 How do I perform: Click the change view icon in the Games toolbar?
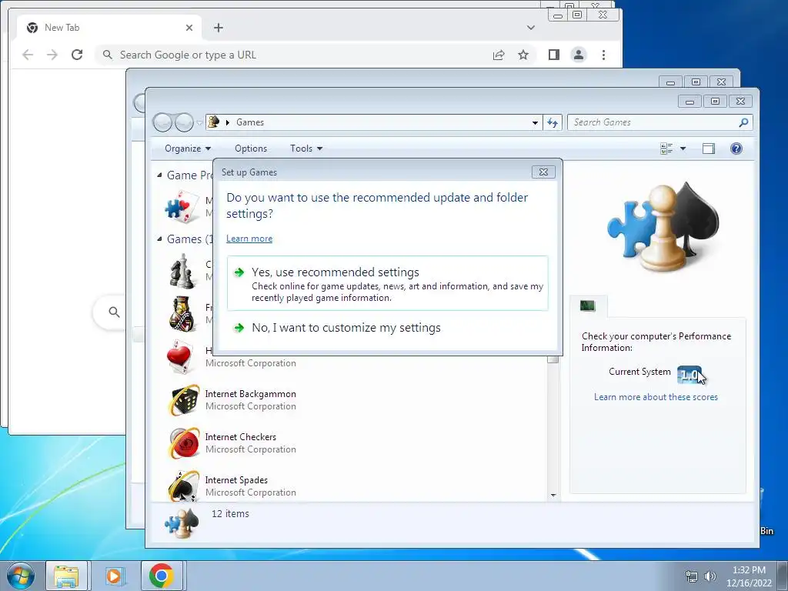point(666,149)
